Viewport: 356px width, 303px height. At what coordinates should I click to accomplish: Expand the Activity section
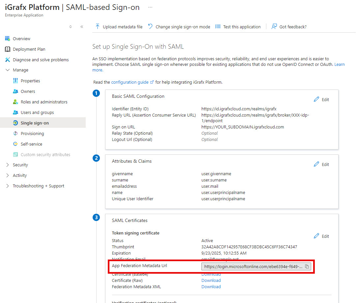tap(8, 176)
